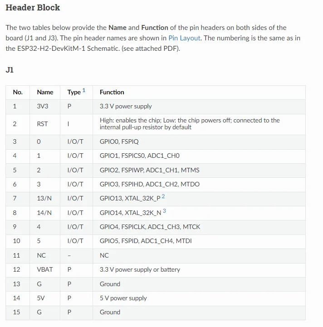Click the J1 section heading
The image size is (323, 327).
point(10,70)
